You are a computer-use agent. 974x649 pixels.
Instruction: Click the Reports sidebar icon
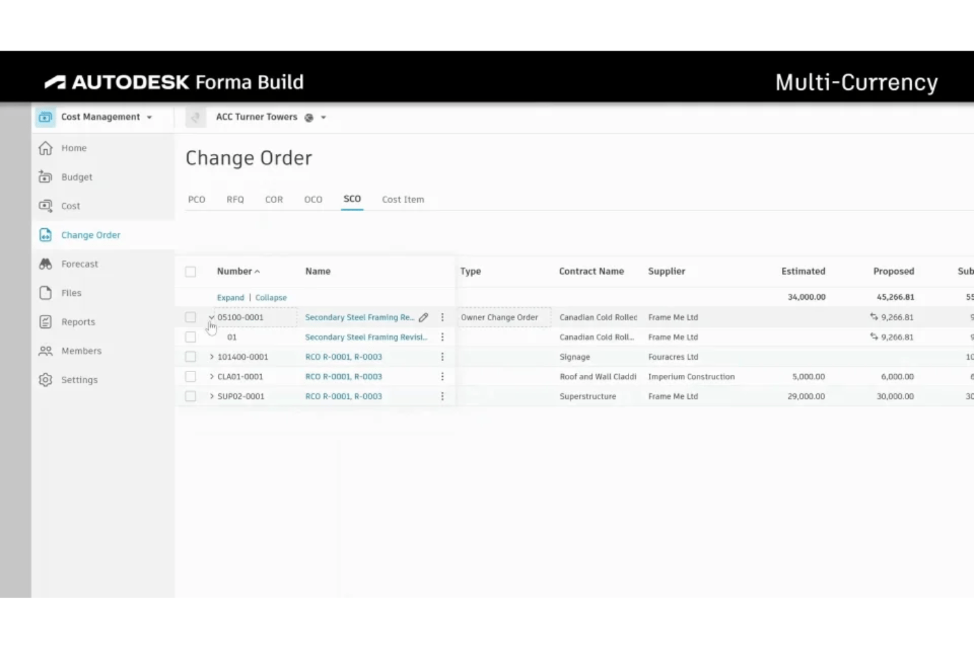coord(45,322)
